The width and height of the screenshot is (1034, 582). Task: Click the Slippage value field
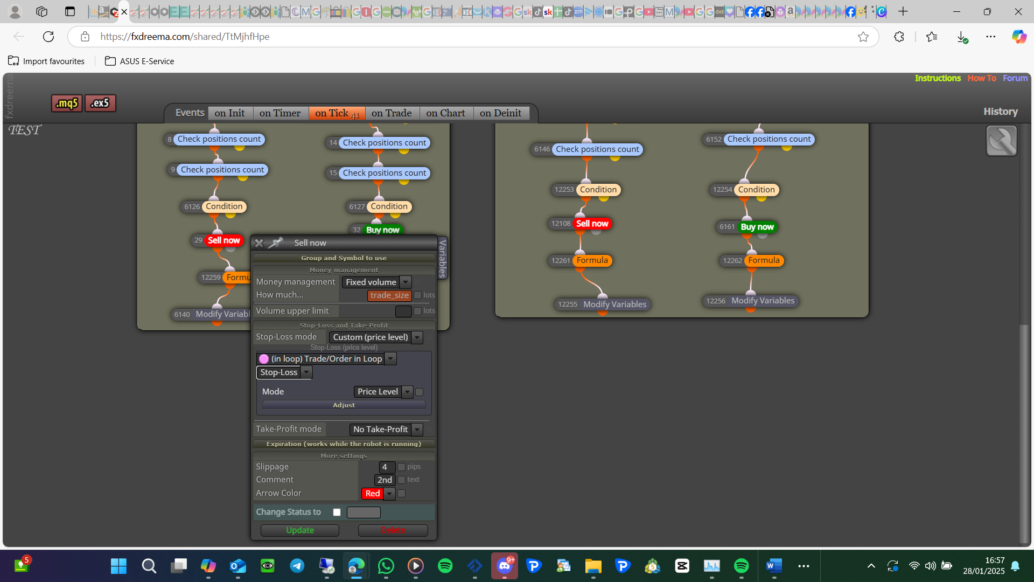click(387, 467)
